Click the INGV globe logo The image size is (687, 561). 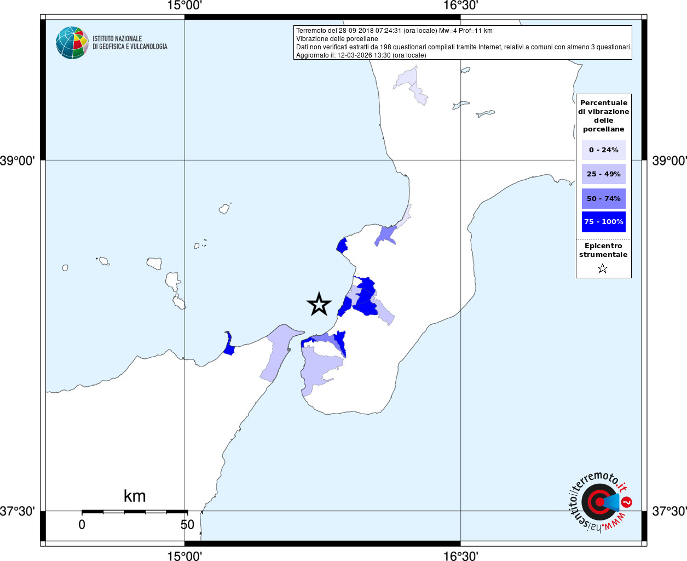(72, 43)
